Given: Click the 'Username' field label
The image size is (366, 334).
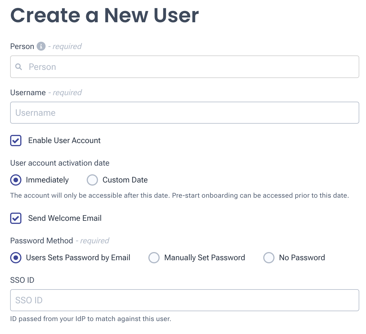Looking at the screenshot, I should [x=28, y=93].
